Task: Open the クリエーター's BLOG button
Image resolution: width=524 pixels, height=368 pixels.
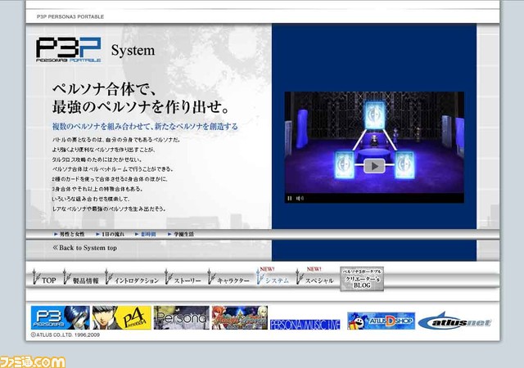Action: 362,279
